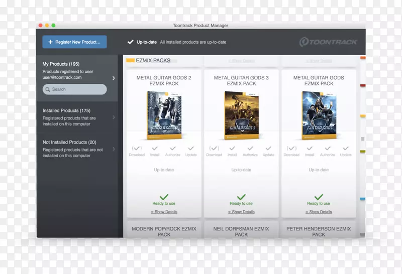Click the Download icon under Metal Guitar Gods 2
This screenshot has height=274, width=402.
coord(137,149)
